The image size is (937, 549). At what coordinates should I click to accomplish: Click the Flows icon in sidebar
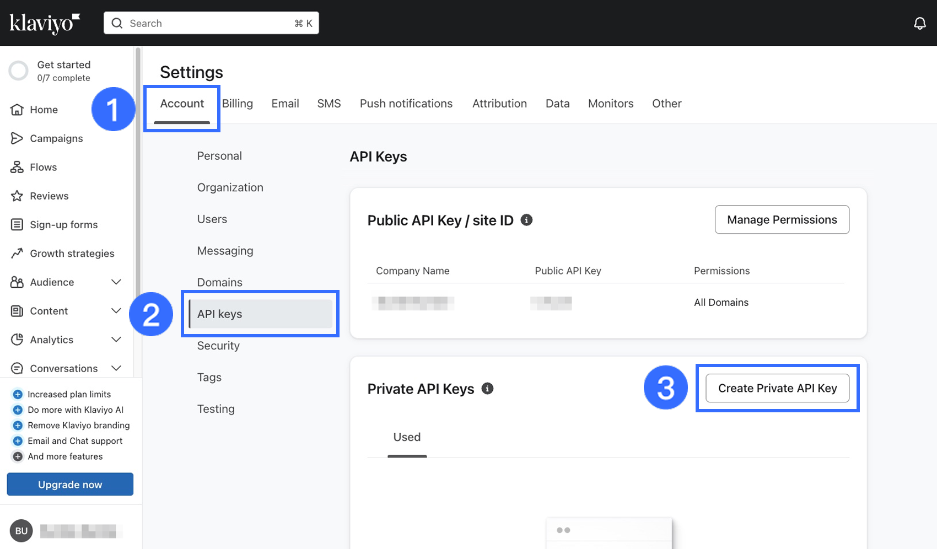click(x=17, y=167)
